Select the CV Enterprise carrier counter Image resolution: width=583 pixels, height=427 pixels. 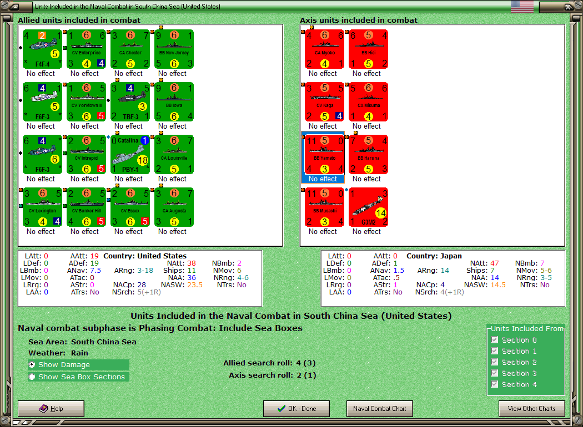pyautogui.click(x=86, y=49)
